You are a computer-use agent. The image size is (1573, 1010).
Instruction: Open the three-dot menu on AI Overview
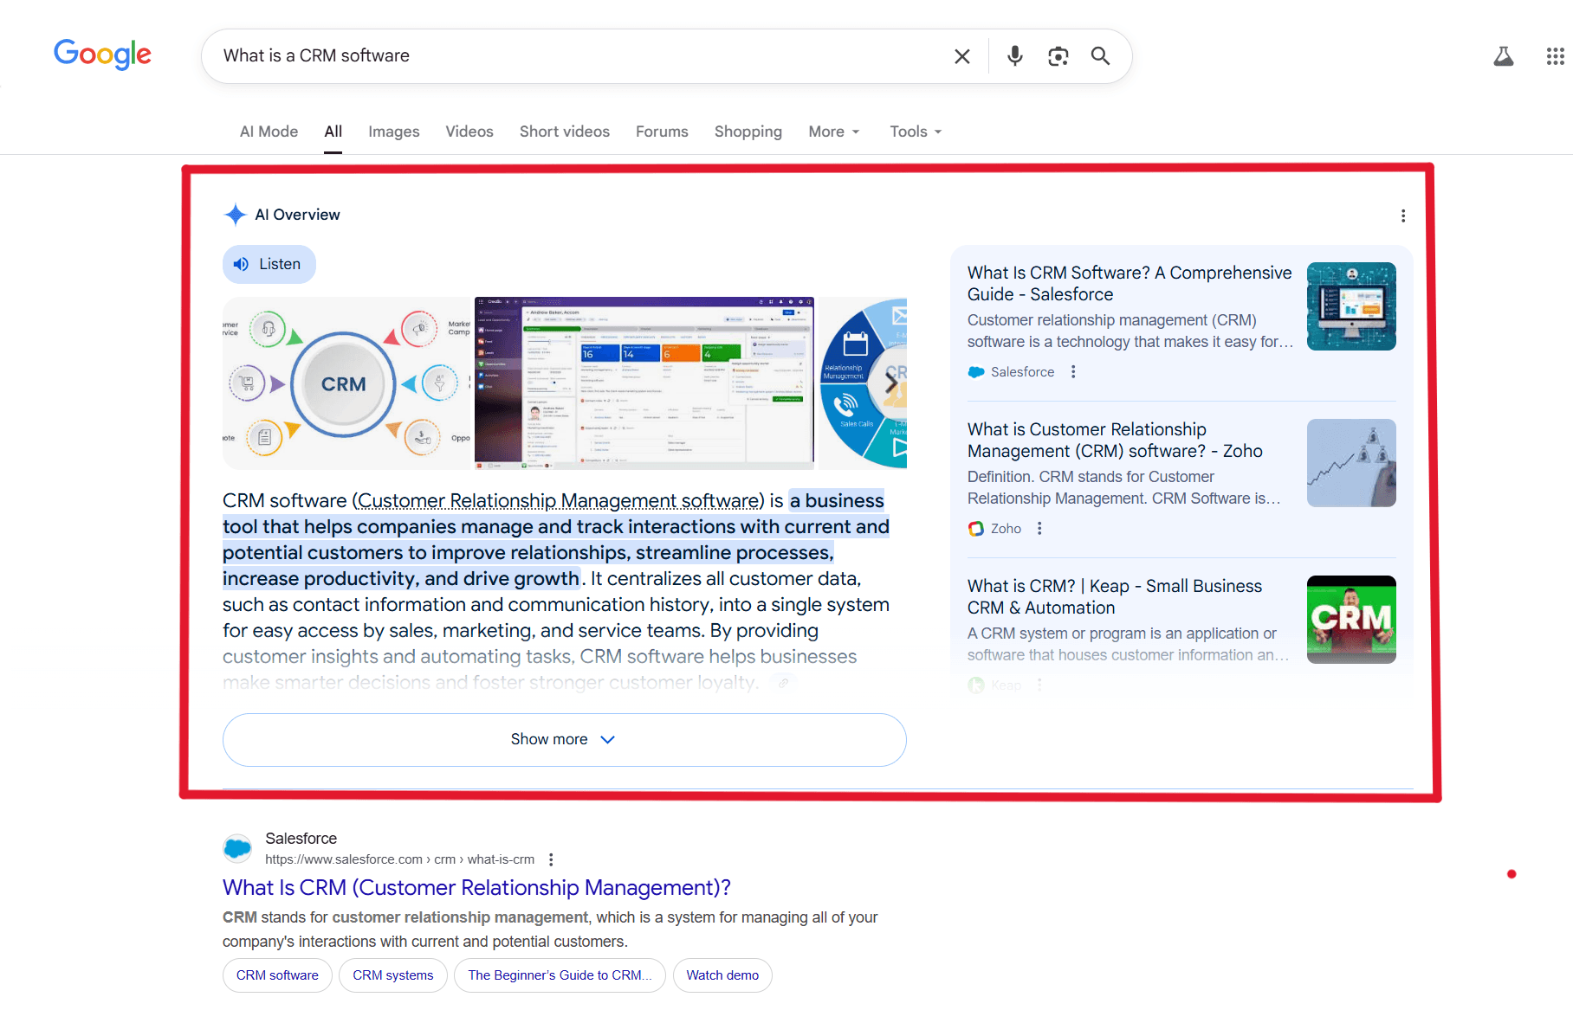point(1403,216)
